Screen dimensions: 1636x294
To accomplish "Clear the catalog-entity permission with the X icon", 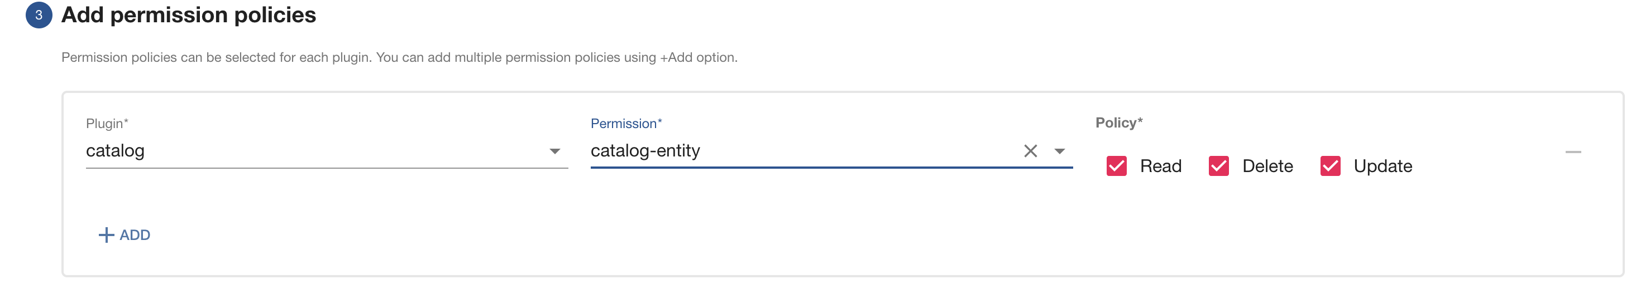I will tap(1030, 151).
